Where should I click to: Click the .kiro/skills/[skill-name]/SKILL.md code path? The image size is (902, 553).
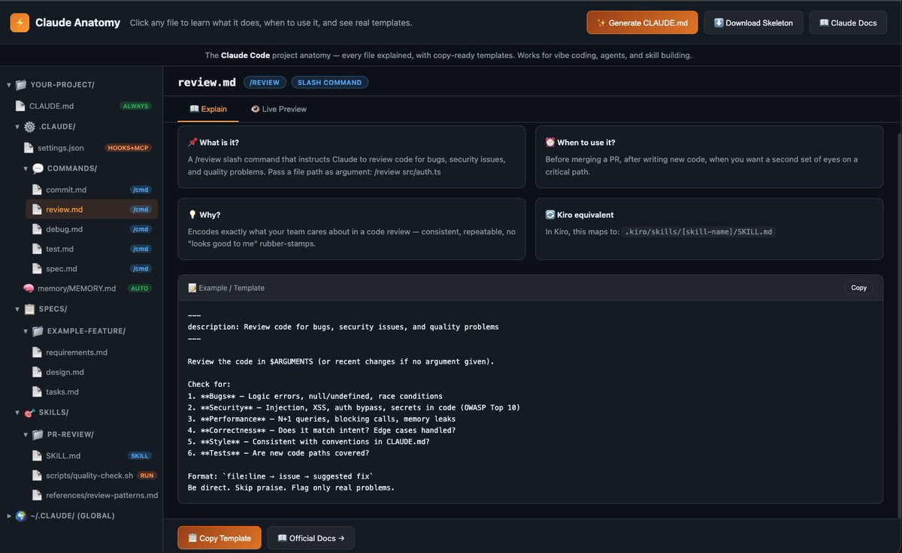click(698, 231)
